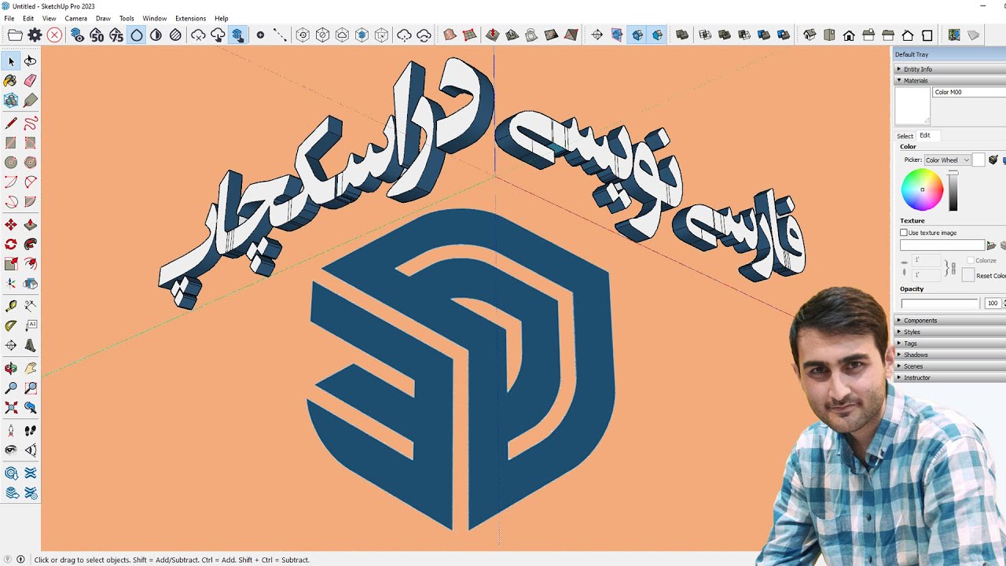Click the Opacity slider track
Image resolution: width=1006 pixels, height=566 pixels.
pyautogui.click(x=940, y=303)
